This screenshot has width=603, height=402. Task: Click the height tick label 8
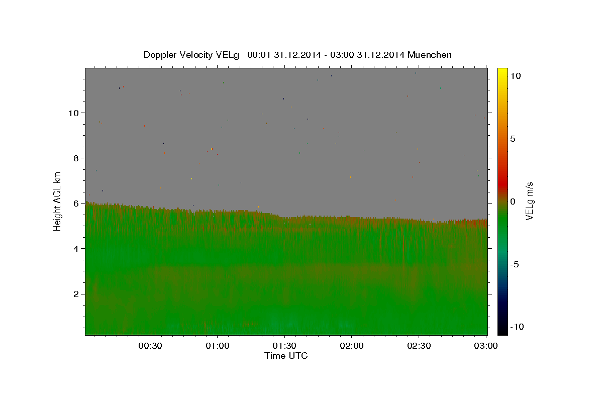coord(76,158)
